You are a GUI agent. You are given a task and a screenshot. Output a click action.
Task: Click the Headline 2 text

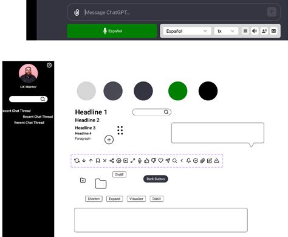pos(87,120)
